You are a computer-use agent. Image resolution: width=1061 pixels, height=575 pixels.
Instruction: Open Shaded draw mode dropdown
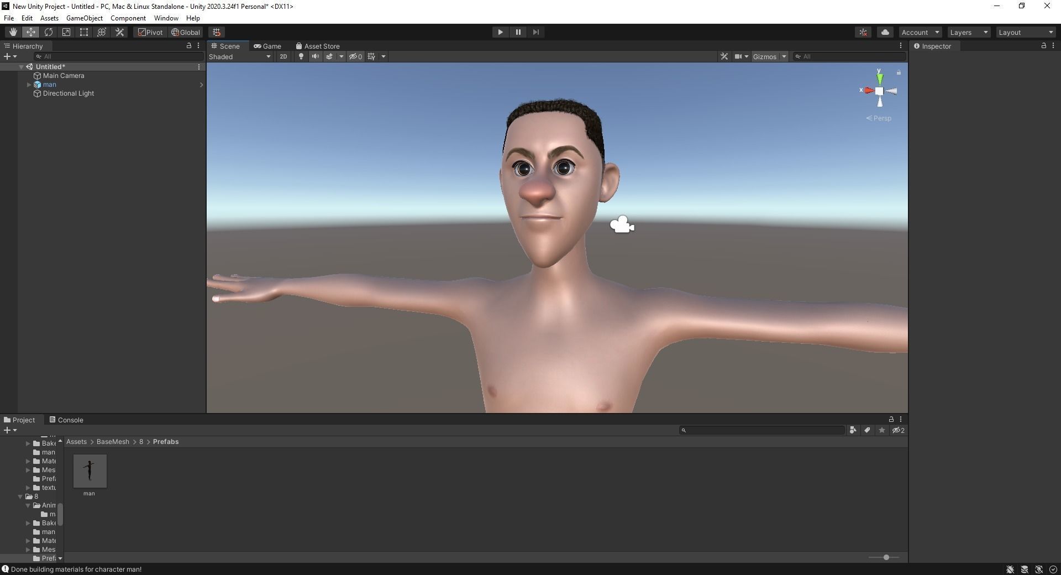point(240,56)
